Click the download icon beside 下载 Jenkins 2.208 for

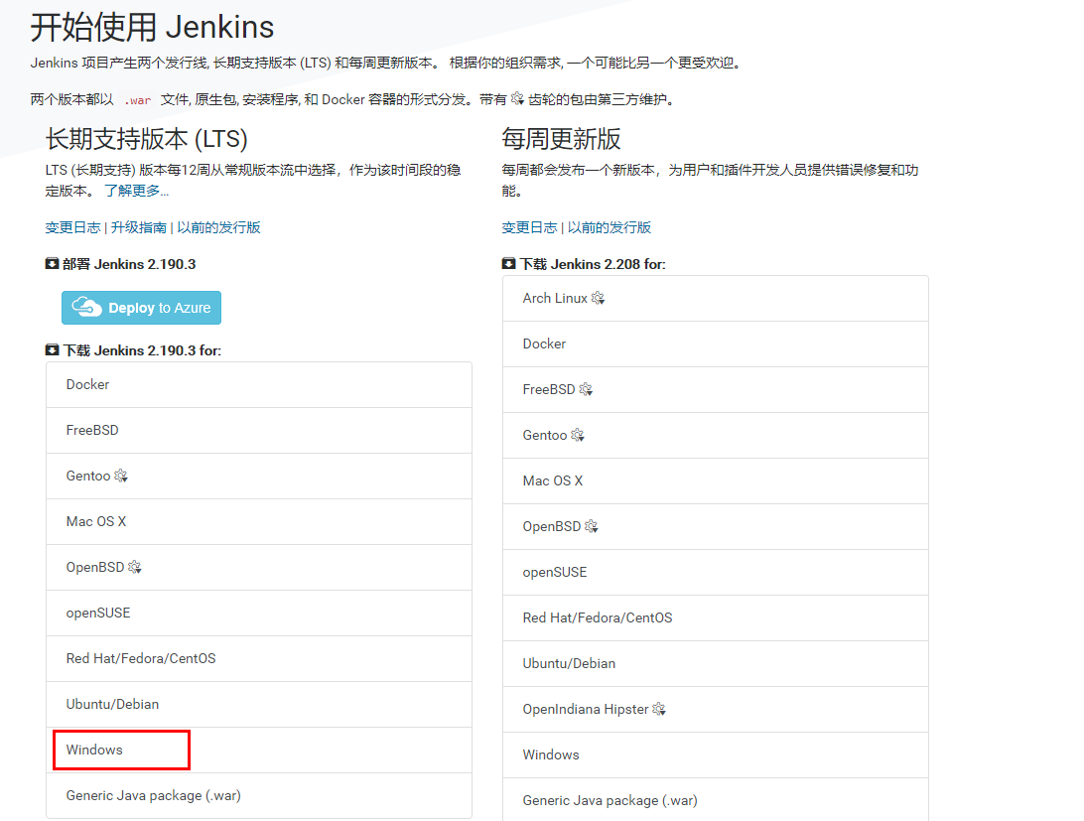tap(509, 263)
